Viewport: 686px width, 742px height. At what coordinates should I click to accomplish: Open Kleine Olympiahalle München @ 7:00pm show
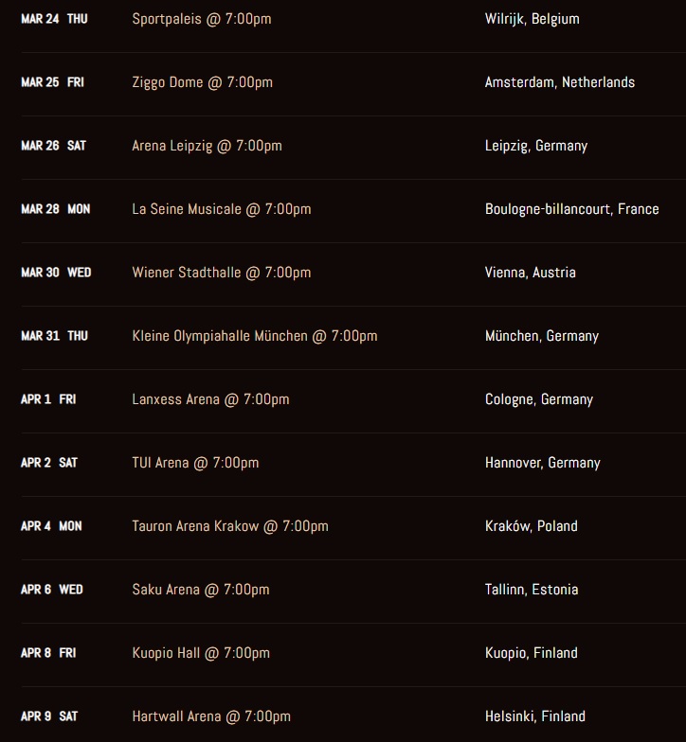pyautogui.click(x=255, y=336)
